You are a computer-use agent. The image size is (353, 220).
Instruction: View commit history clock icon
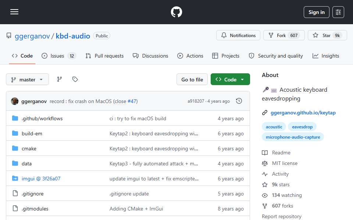coord(239,101)
